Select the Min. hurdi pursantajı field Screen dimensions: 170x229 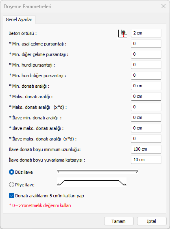[146, 65]
